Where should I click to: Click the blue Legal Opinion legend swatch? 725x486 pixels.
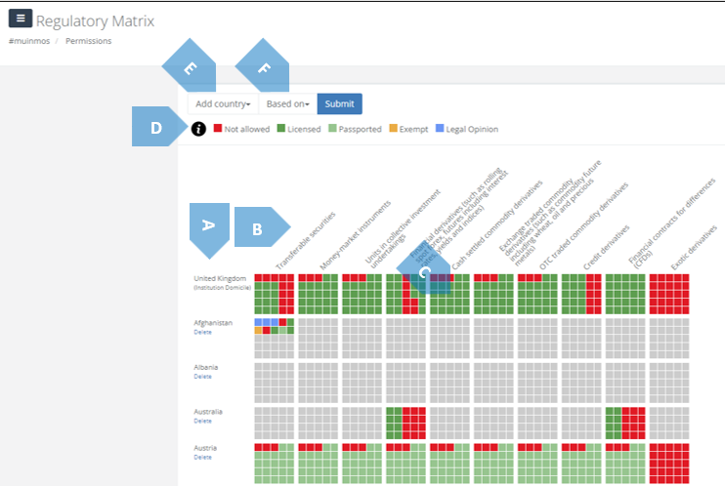coord(438,129)
